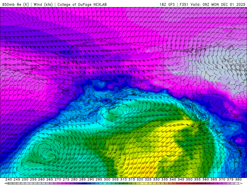Click the 350 value on the color scale

click(189, 179)
